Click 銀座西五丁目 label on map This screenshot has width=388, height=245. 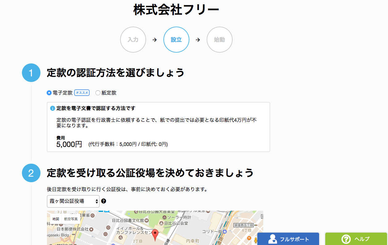click(243, 225)
